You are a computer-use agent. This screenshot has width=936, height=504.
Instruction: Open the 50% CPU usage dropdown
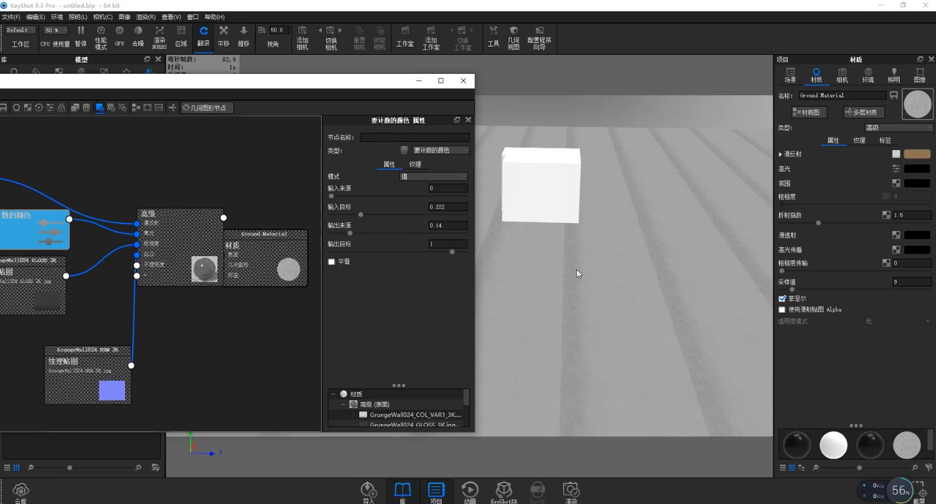56,30
